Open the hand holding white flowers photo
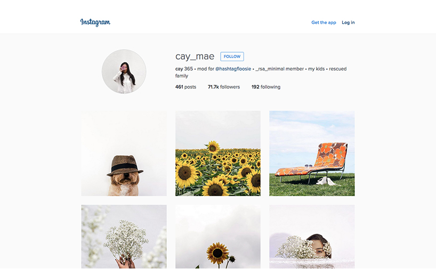436x269 pixels. (x=124, y=237)
